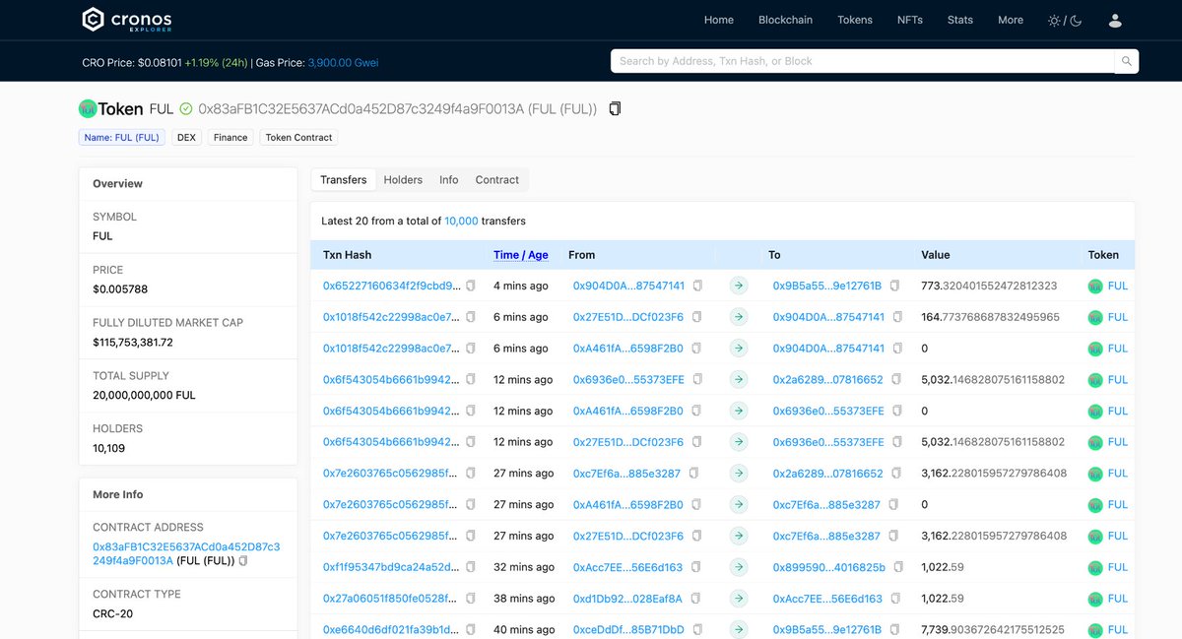The width and height of the screenshot is (1182, 639).
Task: Open contract address link 0x83aFB1C32E5637ACd0a452D87c3
Action: [x=186, y=553]
